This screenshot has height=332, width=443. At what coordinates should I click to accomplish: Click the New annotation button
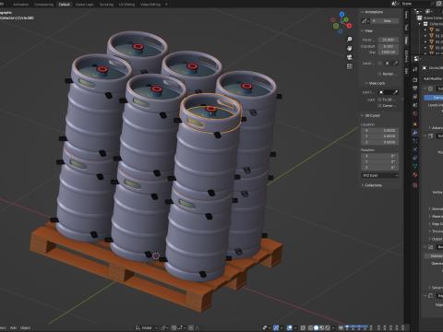point(385,21)
